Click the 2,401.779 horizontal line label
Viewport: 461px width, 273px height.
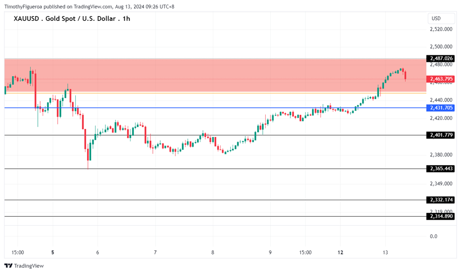(441, 135)
